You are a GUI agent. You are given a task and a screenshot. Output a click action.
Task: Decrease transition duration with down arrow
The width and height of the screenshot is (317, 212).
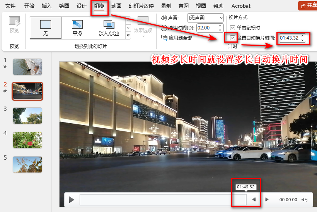[x=220, y=30]
